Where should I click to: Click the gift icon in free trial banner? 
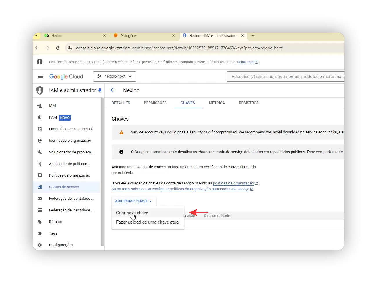(40, 62)
